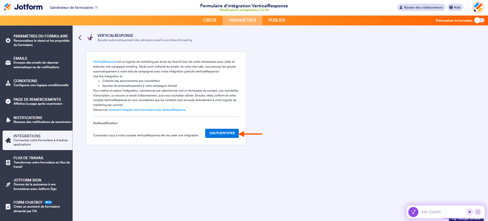The width and height of the screenshot is (488, 221).
Task: Click the Flux de travail icon
Action: [8, 163]
